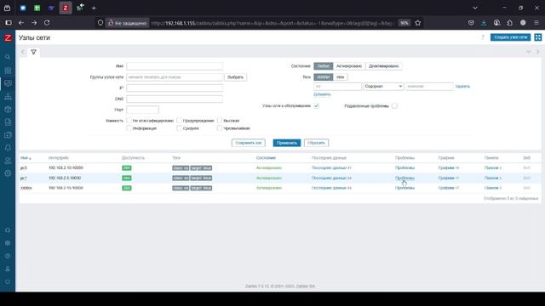Open Dashboards section in the sidebar

[x=8, y=71]
